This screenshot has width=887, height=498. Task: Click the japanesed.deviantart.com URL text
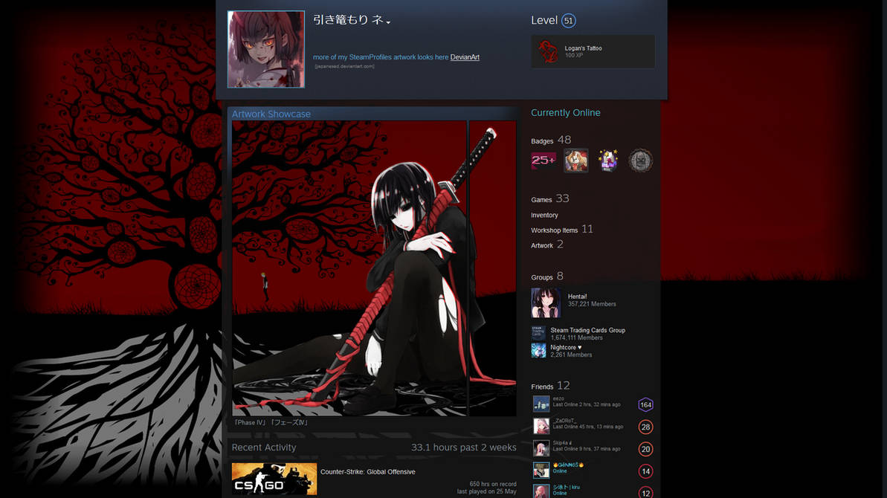pos(344,67)
